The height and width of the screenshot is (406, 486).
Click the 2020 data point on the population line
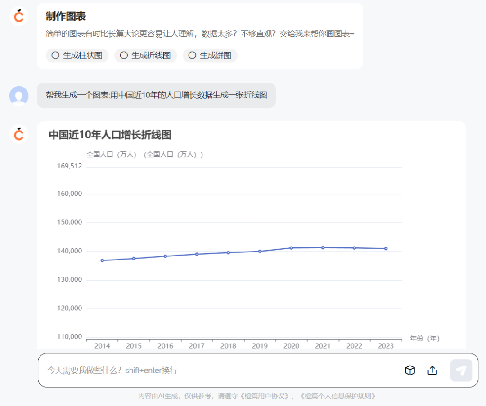(291, 247)
